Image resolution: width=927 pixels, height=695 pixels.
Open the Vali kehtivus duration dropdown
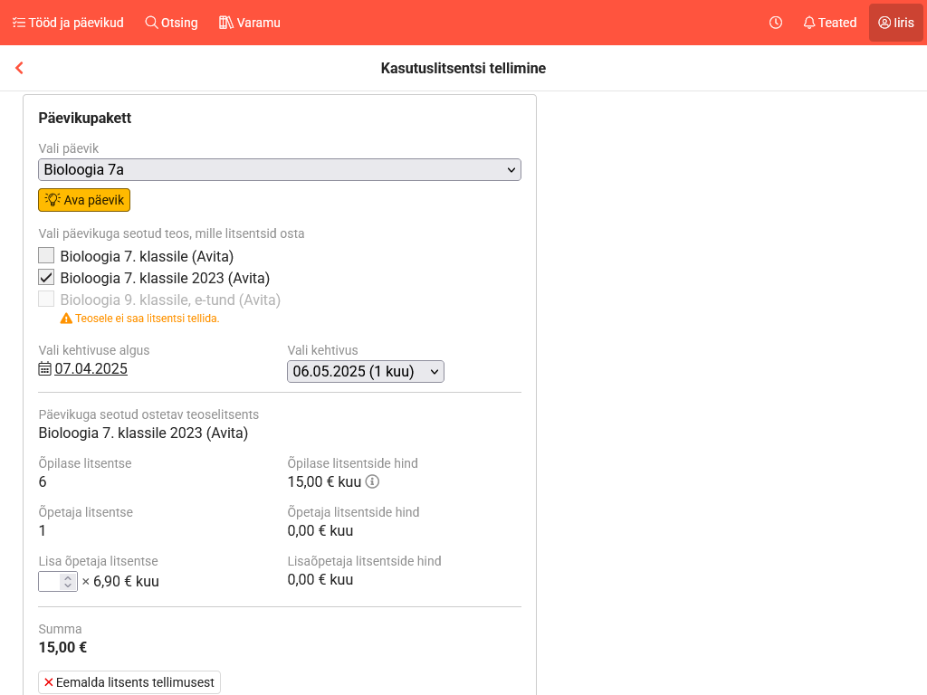365,371
